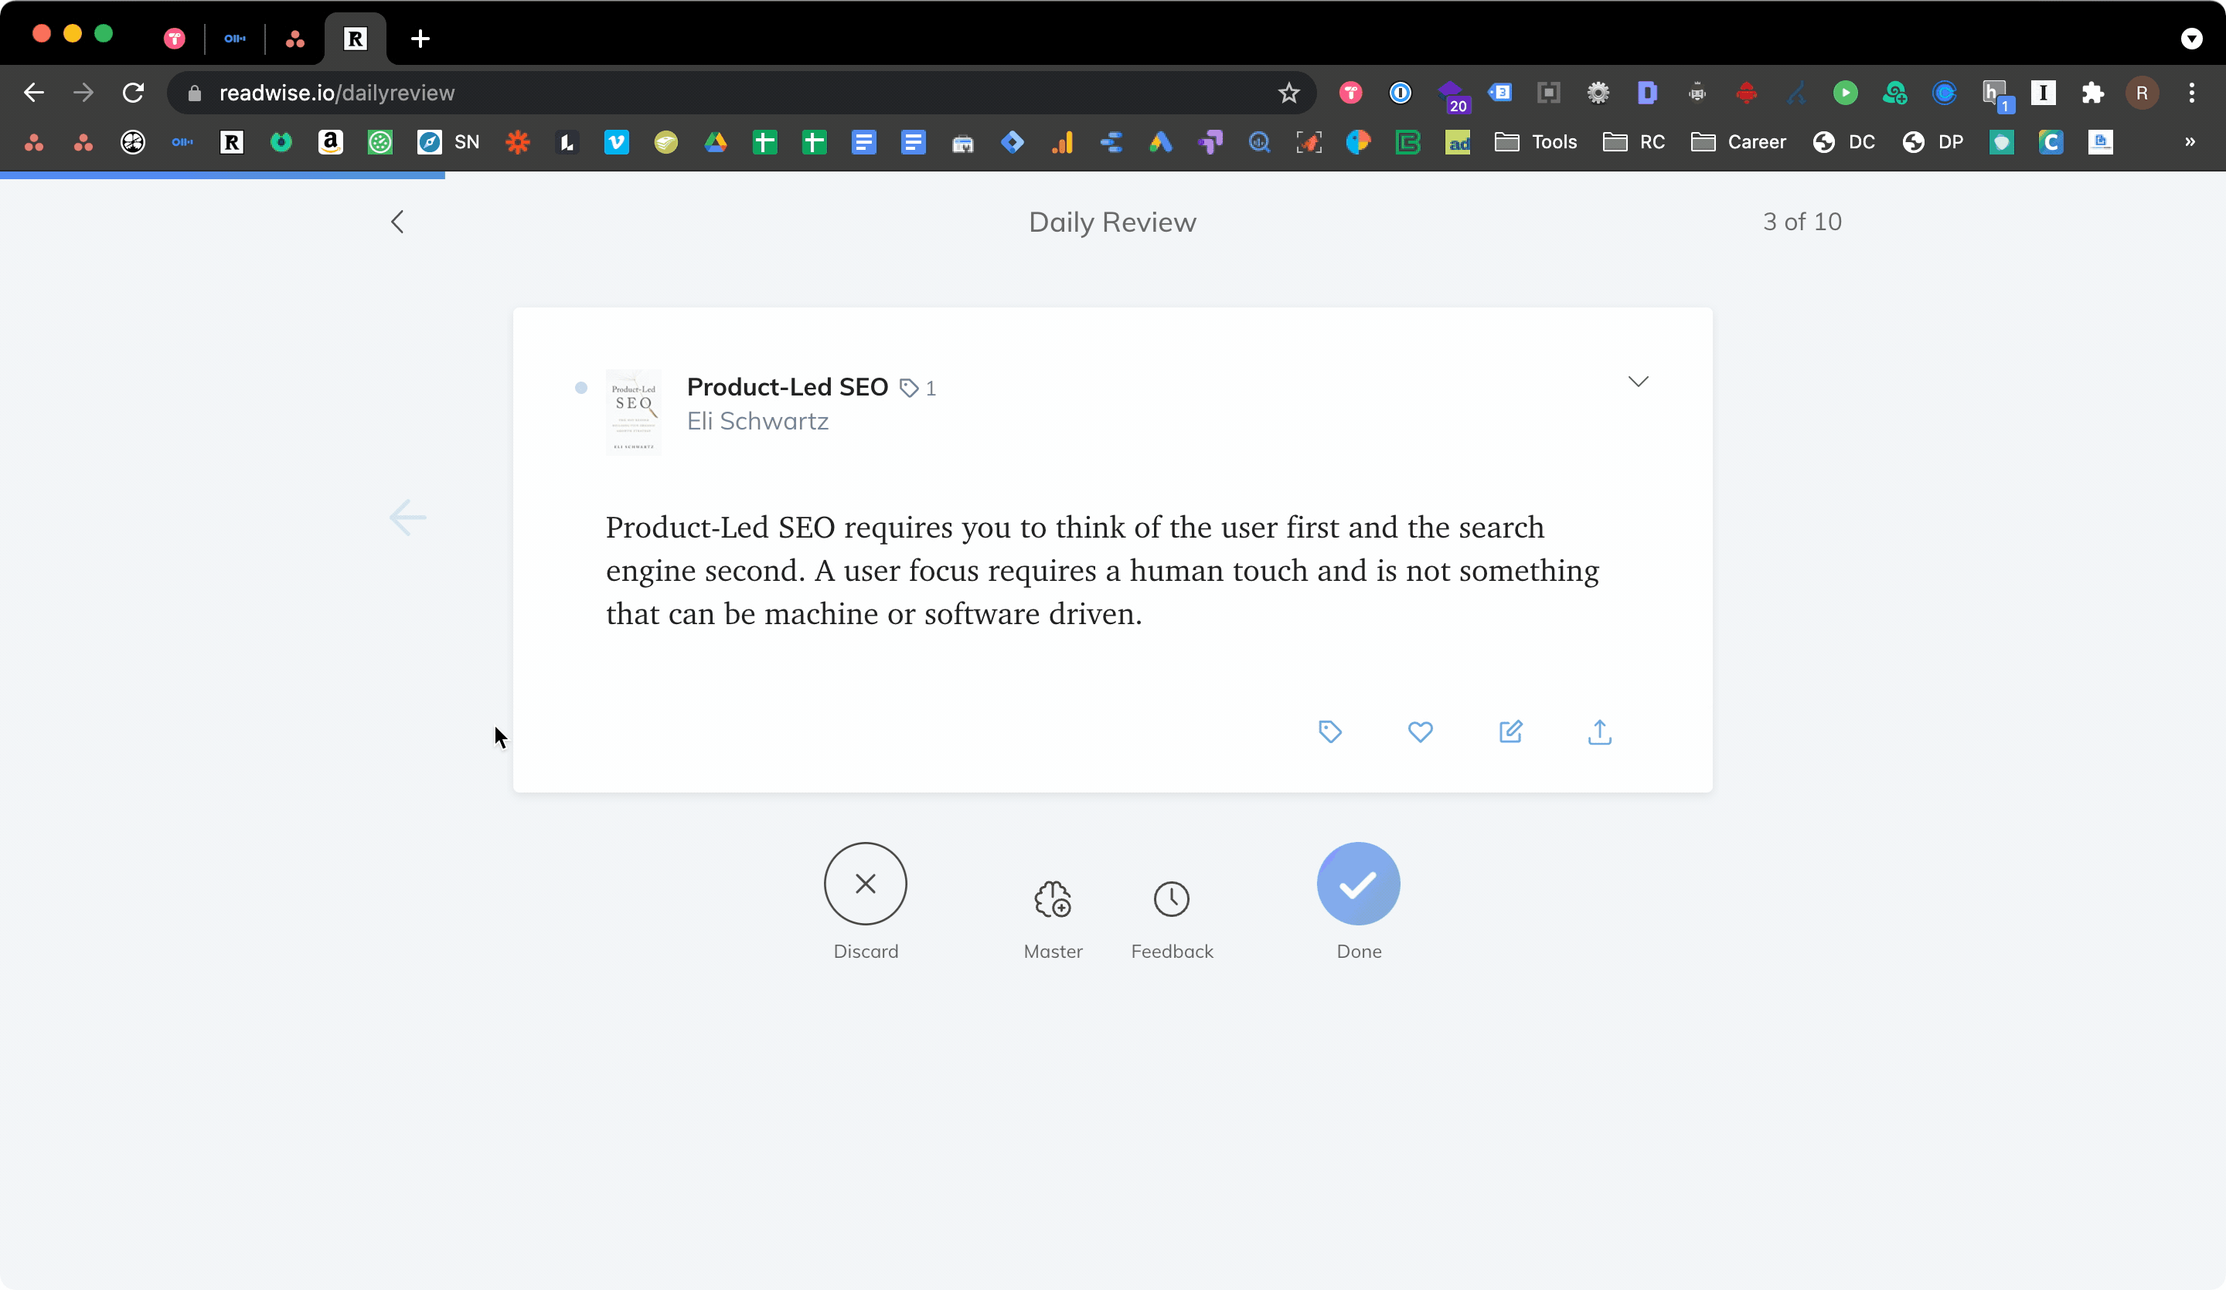Toggle the unread status dot on card
Screen dimensions: 2226x1290
[580, 387]
